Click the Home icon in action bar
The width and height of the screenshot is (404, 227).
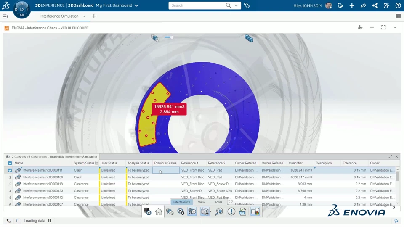159,211
